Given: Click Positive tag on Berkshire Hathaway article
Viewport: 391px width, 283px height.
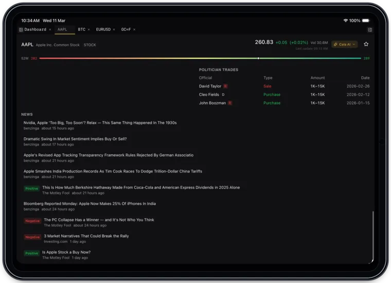Looking at the screenshot, I should pos(32,189).
